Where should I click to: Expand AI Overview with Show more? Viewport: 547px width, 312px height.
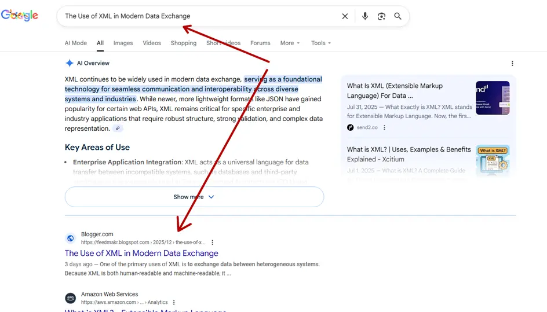(x=194, y=197)
